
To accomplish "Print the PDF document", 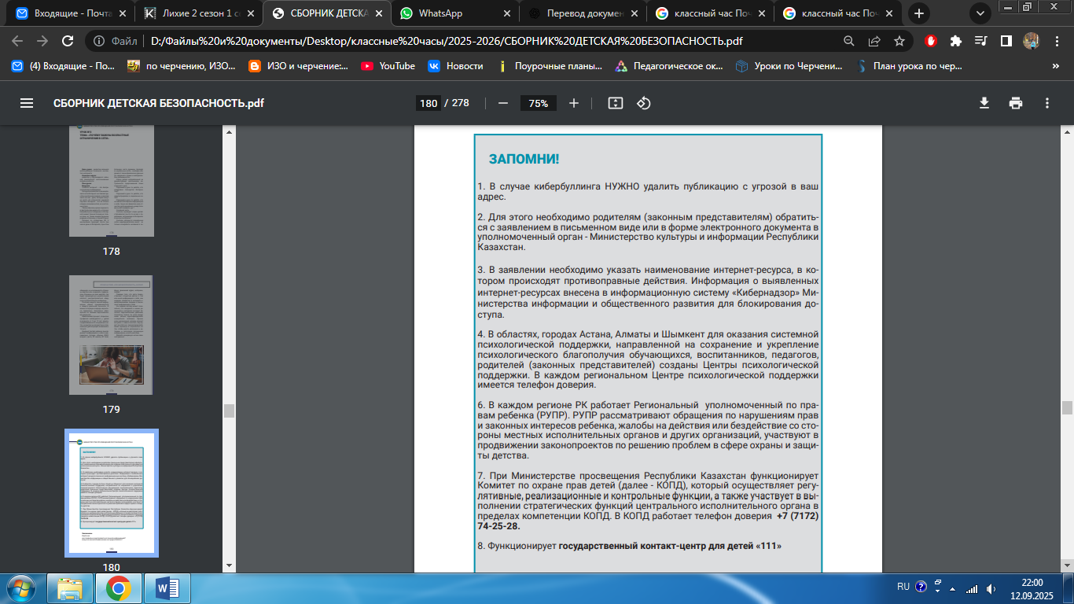I will tap(1016, 103).
